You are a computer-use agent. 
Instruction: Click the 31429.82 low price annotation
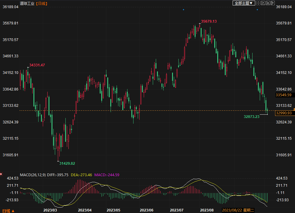point(67,163)
